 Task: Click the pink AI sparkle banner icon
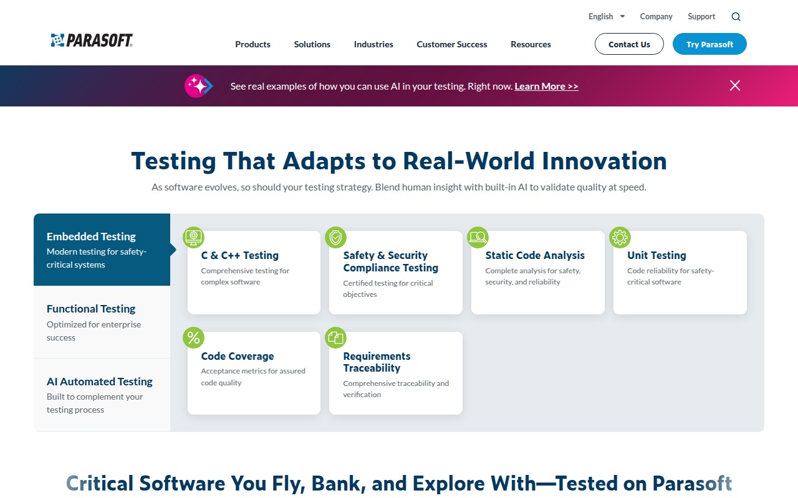198,86
